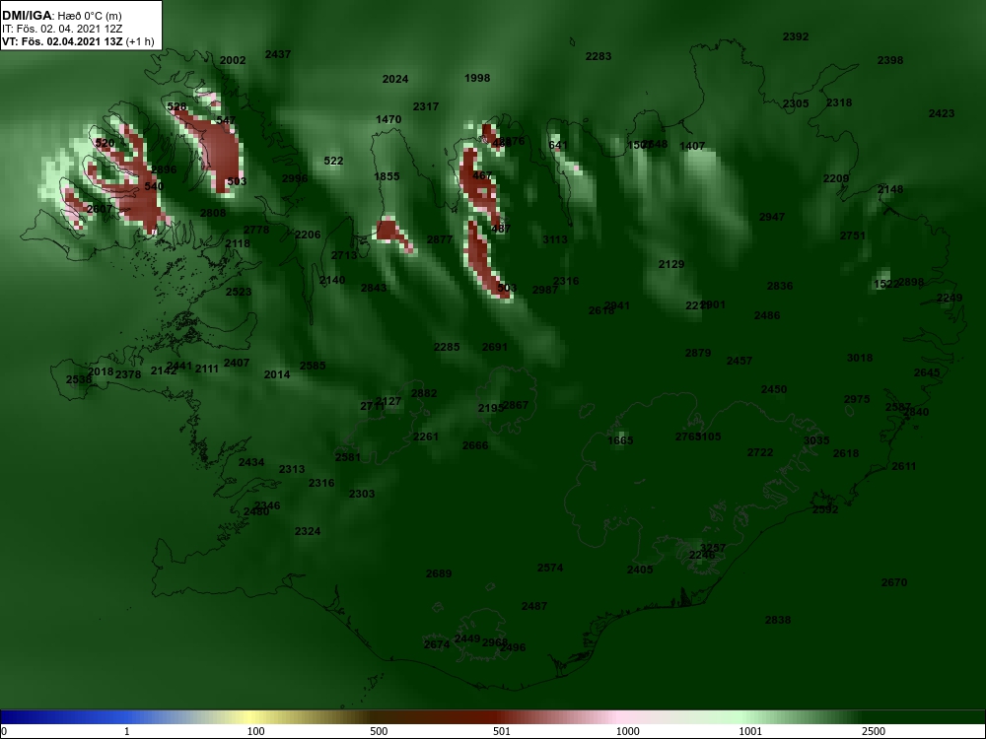Select the 2836 map value
Image resolution: width=986 pixels, height=739 pixels.
[780, 286]
